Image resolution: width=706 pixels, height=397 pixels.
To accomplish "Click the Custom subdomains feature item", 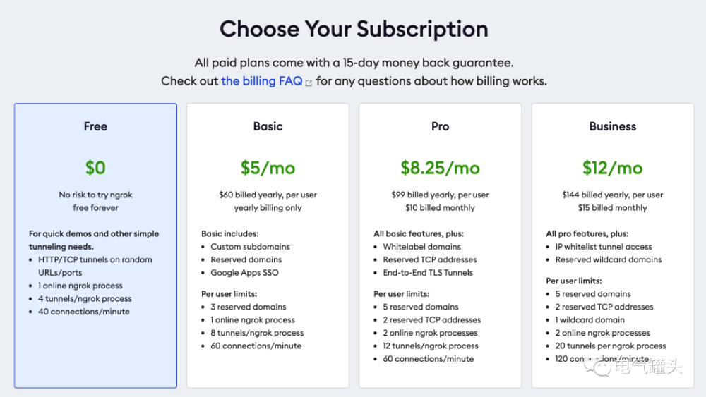I will tap(251, 246).
